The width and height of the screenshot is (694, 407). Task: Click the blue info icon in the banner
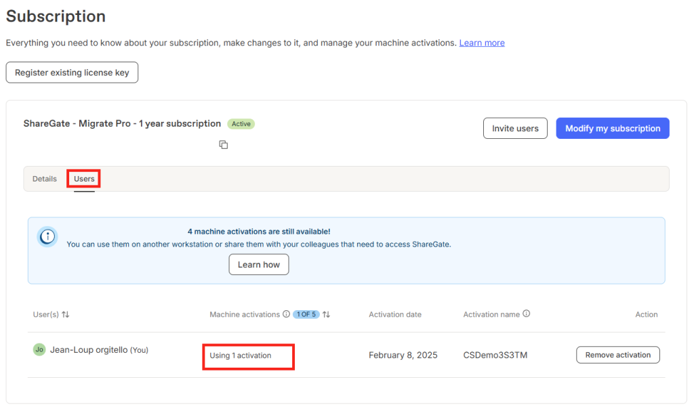pos(47,237)
